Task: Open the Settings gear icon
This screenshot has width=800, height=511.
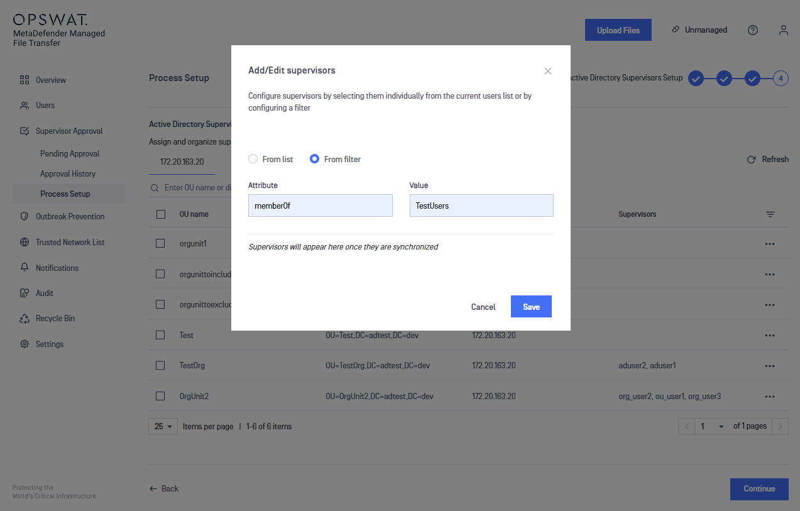Action: (x=25, y=344)
